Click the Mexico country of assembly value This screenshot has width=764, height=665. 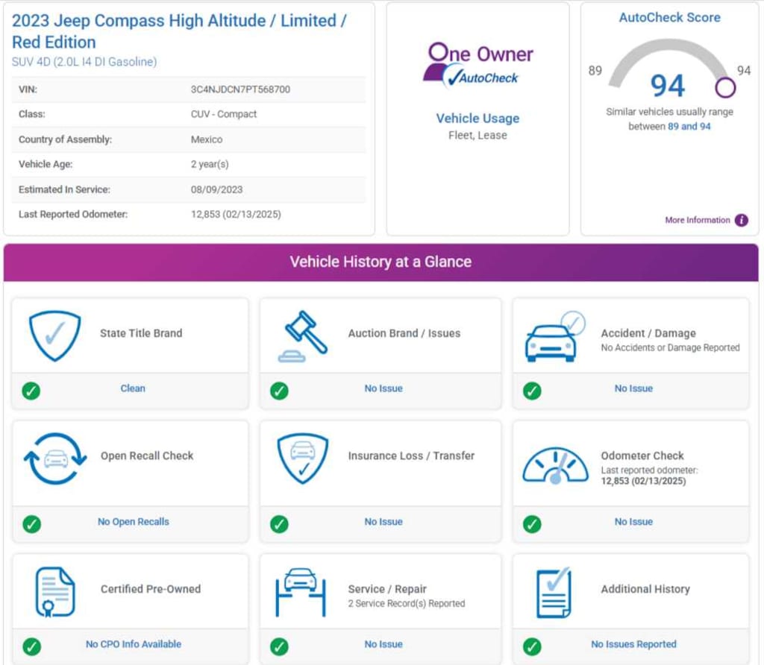tap(207, 139)
